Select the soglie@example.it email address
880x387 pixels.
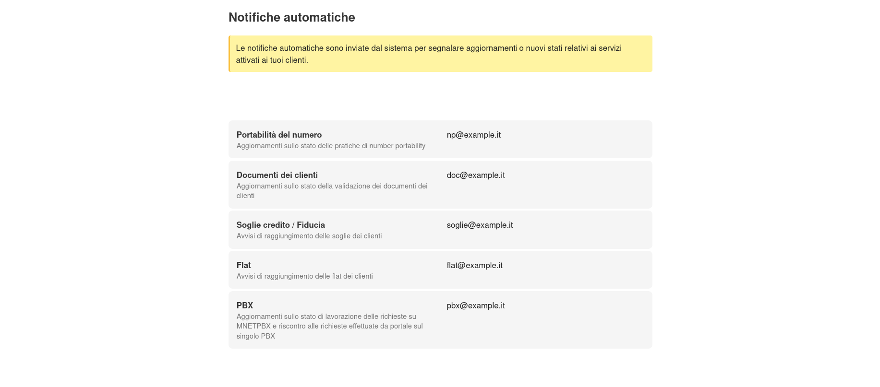479,225
